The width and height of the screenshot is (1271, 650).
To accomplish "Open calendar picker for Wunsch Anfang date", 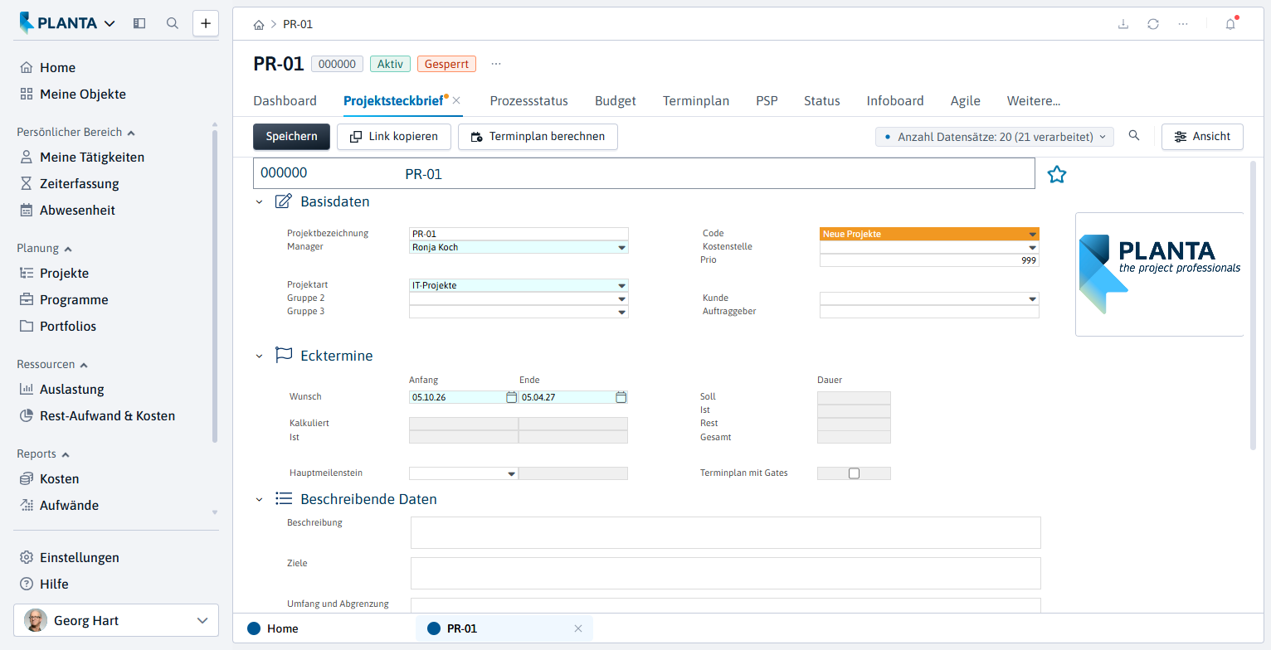I will click(511, 397).
